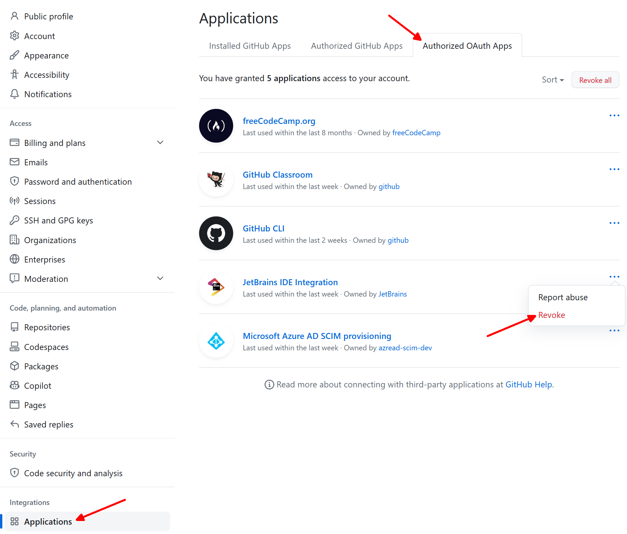Open the GitHub Classroom app link
The image size is (627, 534).
(278, 175)
